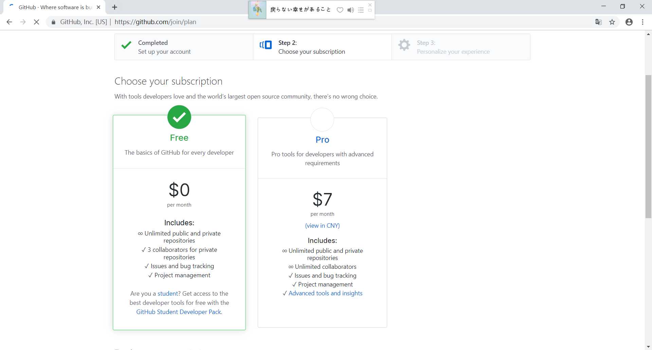Select the Pro plan radio circle
The image size is (652, 350).
point(322,120)
